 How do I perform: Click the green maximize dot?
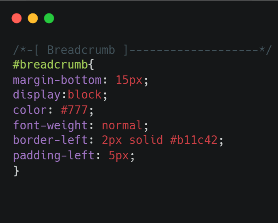point(49,18)
